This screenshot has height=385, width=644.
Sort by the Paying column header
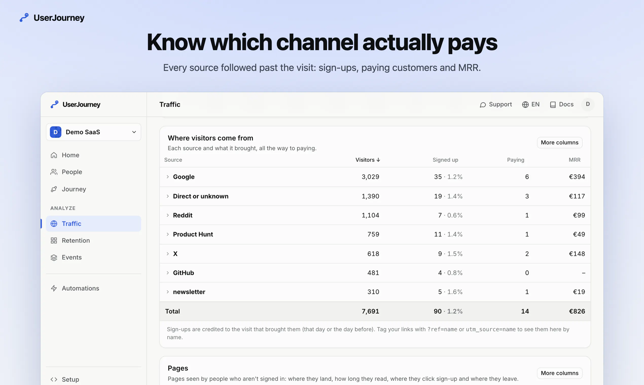(x=516, y=160)
